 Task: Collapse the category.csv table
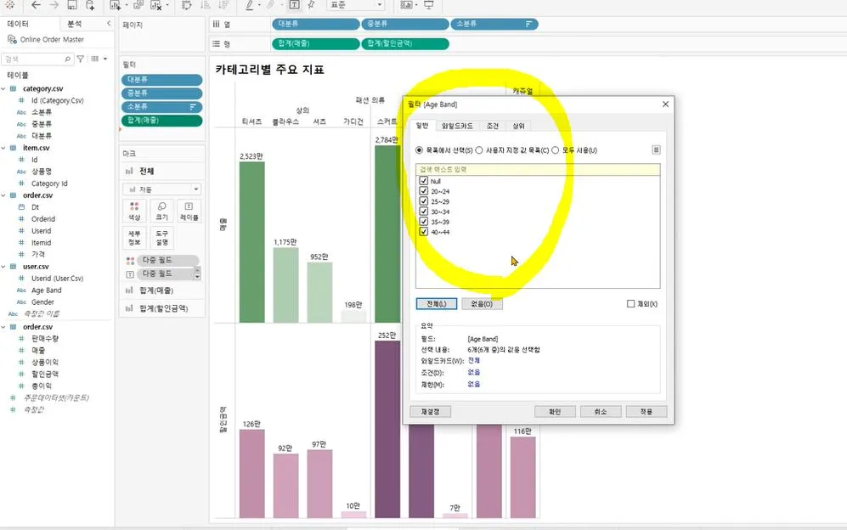coord(3,88)
